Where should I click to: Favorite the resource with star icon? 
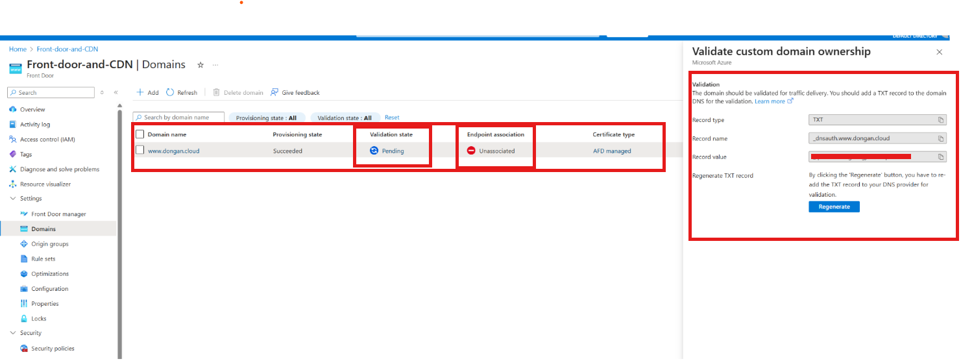[x=201, y=65]
